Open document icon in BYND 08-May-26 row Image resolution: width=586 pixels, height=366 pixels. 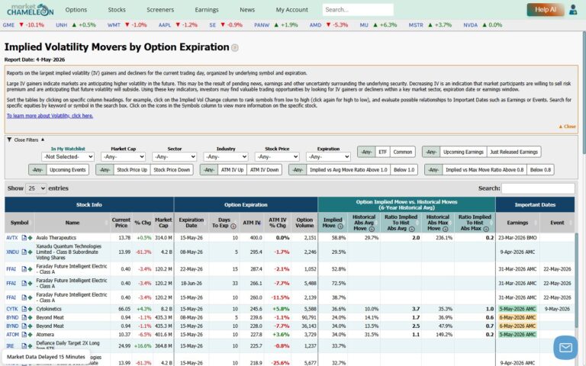click(x=24, y=317)
